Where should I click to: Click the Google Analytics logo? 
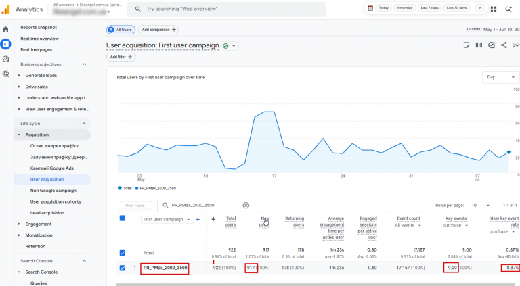(6, 9)
